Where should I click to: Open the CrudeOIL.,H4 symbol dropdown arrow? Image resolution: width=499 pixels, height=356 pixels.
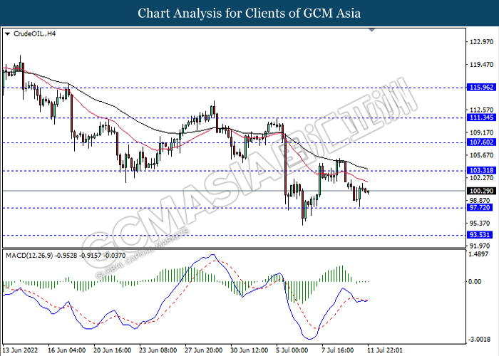point(8,33)
